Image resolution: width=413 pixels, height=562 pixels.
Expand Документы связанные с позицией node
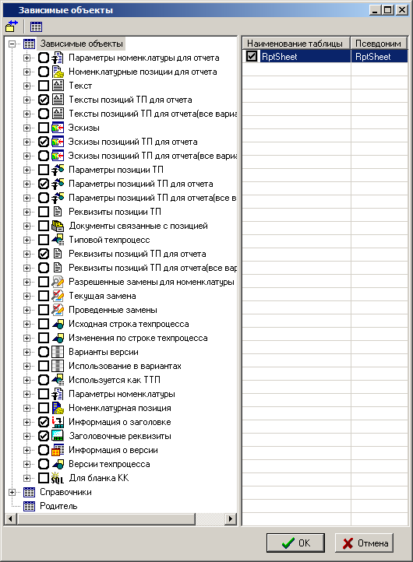(27, 226)
